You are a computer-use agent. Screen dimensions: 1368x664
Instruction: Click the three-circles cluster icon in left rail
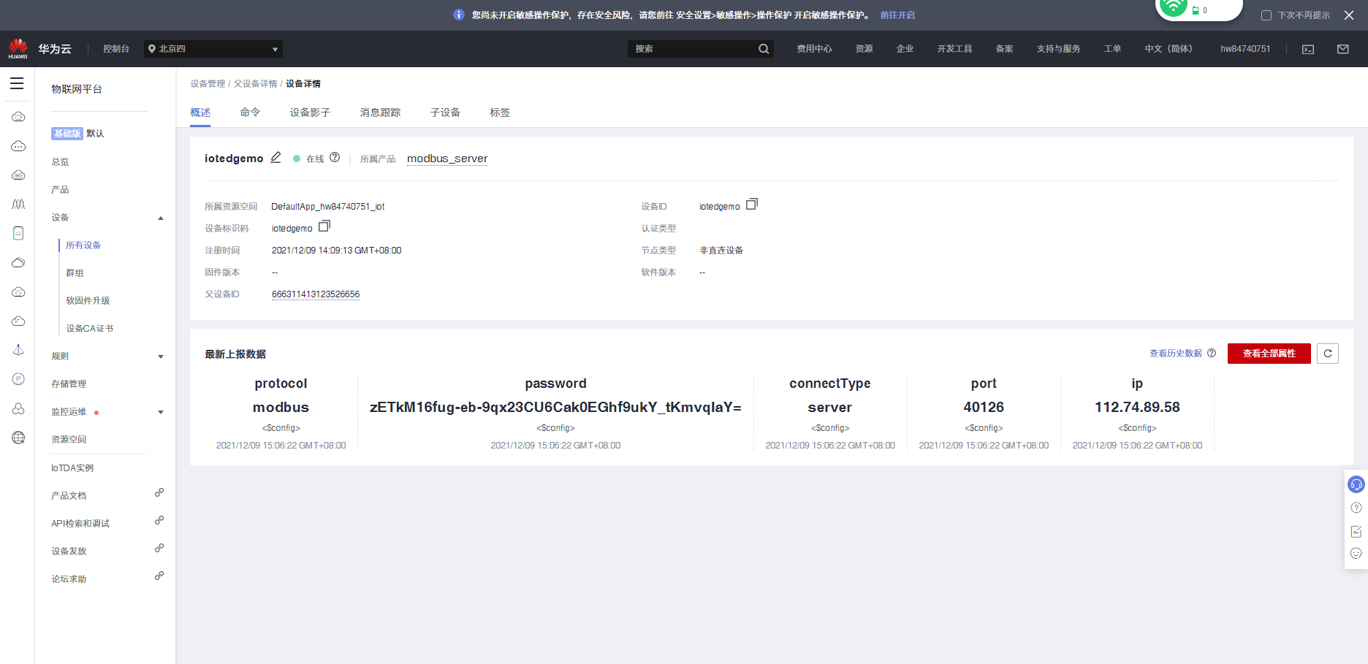(18, 408)
